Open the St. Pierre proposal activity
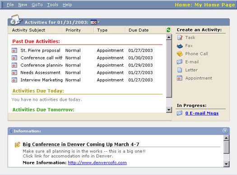This screenshot has width=237, height=175. 40,50
